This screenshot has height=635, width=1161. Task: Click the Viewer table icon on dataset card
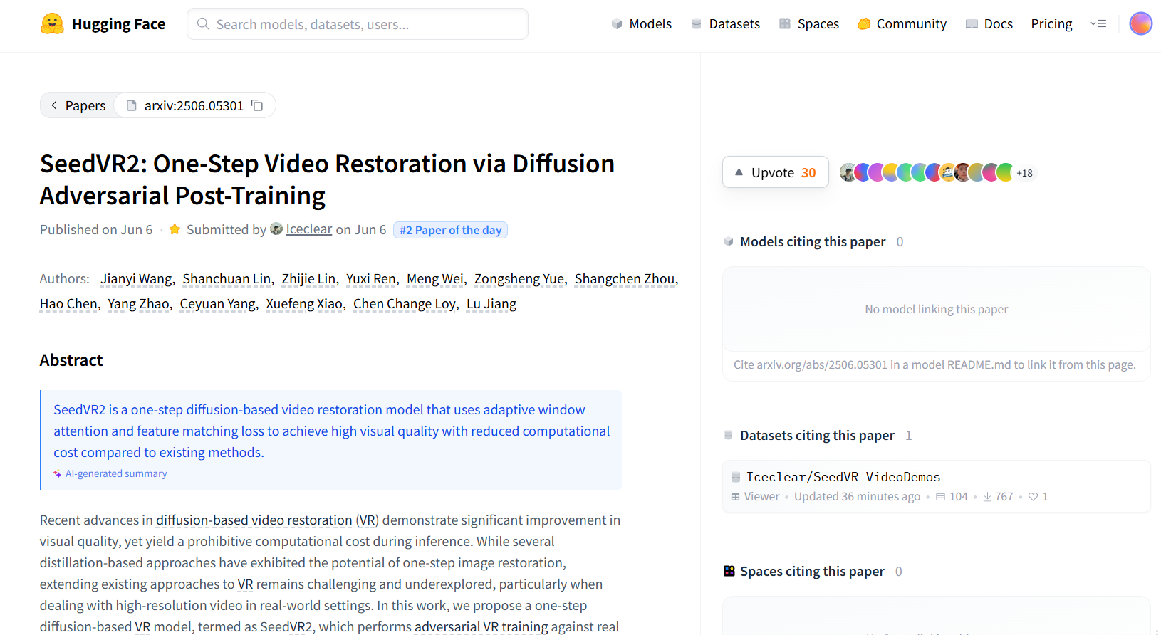click(x=736, y=497)
